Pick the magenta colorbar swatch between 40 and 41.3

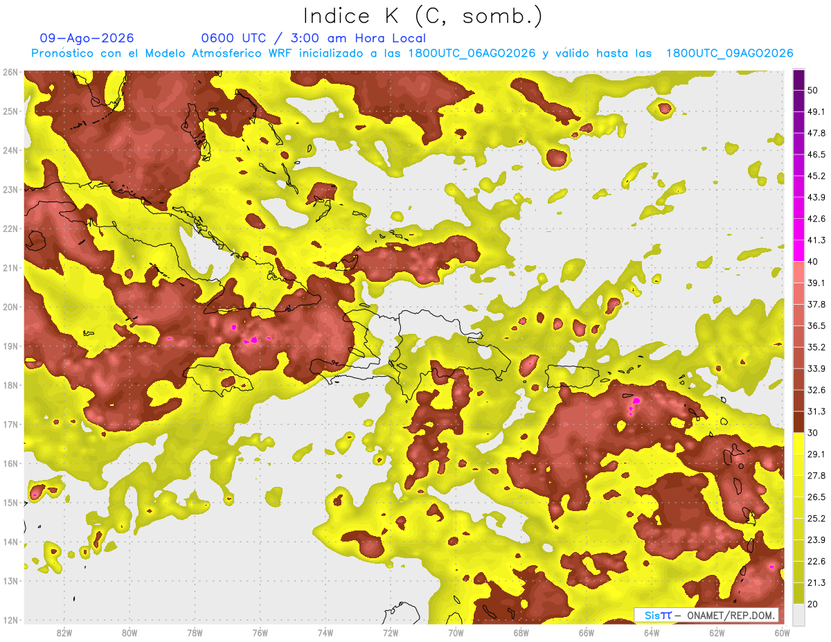(798, 251)
